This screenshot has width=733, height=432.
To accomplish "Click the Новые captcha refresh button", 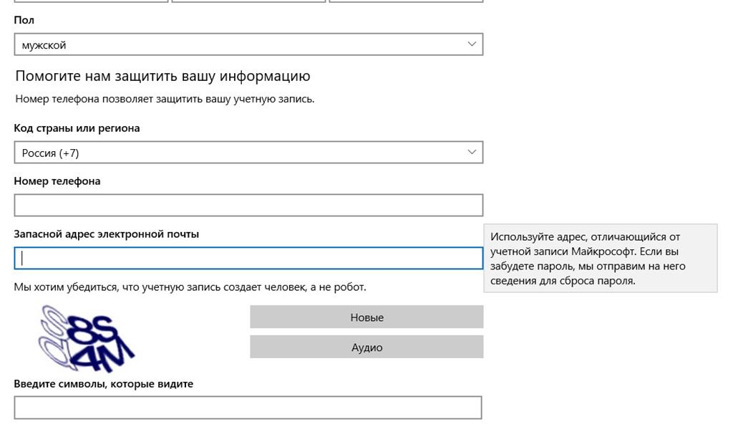I will tap(366, 317).
